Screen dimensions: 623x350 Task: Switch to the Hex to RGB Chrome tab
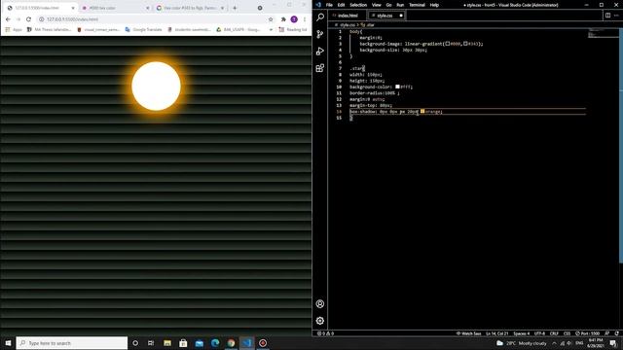pos(191,8)
